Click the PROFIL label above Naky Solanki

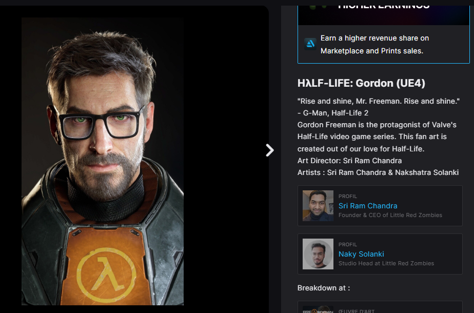tap(348, 244)
